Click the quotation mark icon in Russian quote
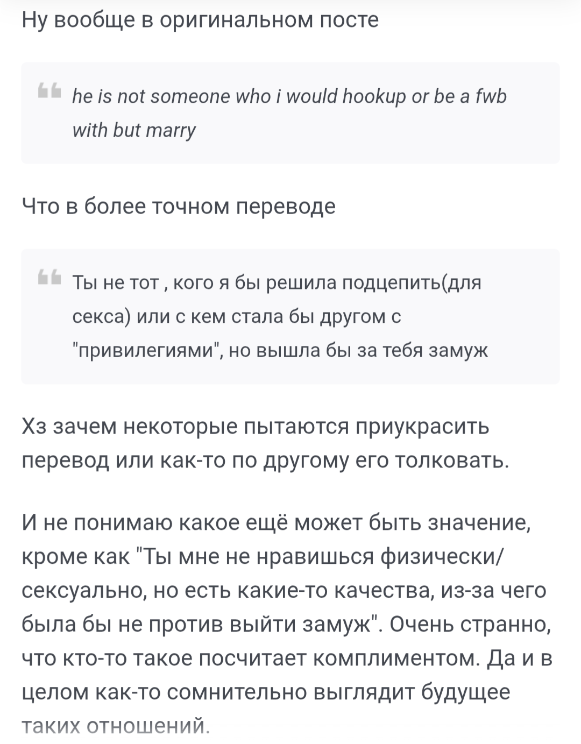The image size is (581, 744). 49,277
